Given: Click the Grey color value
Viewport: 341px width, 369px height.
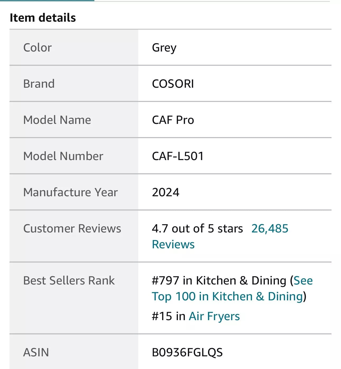Looking at the screenshot, I should pyautogui.click(x=164, y=48).
